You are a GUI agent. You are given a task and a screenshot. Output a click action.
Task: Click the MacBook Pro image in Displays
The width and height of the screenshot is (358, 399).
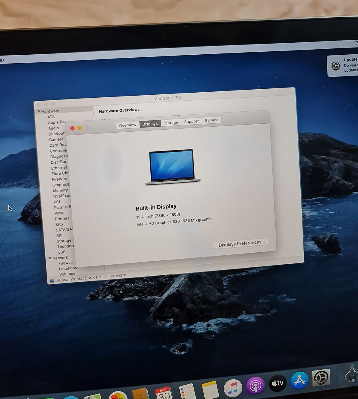coord(173,167)
